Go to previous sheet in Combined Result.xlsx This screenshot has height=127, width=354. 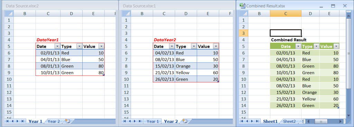point(247,121)
